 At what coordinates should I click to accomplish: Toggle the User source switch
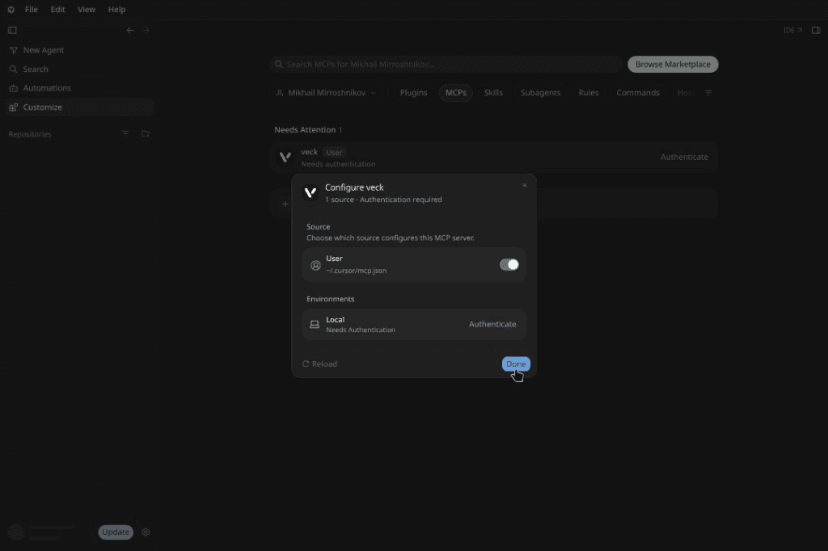509,265
